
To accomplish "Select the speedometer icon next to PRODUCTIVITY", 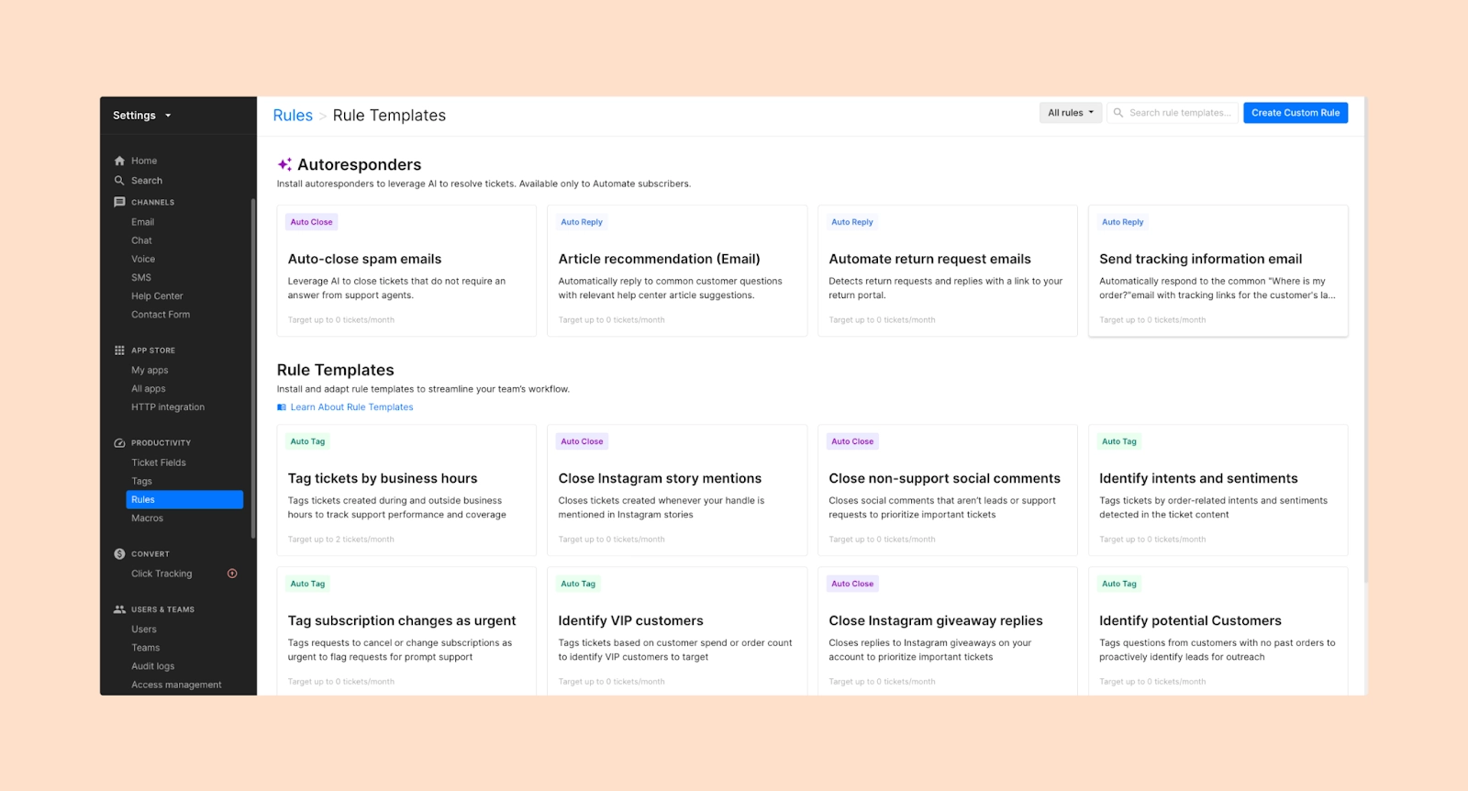I will (118, 442).
